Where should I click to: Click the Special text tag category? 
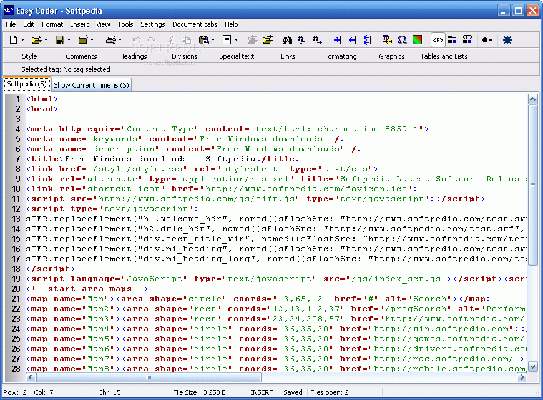(237, 56)
